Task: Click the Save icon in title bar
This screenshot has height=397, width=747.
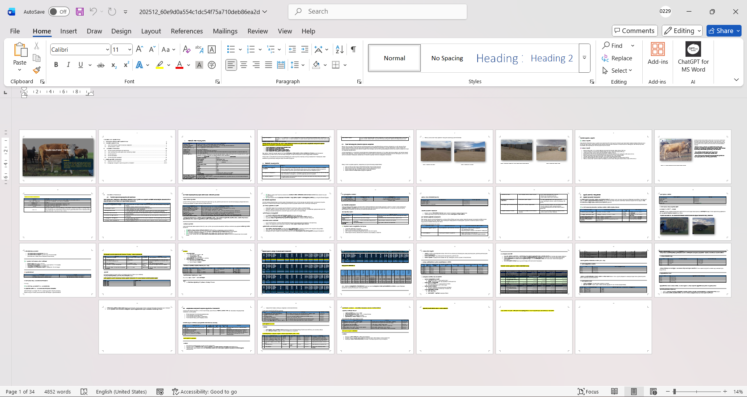Action: coord(80,12)
